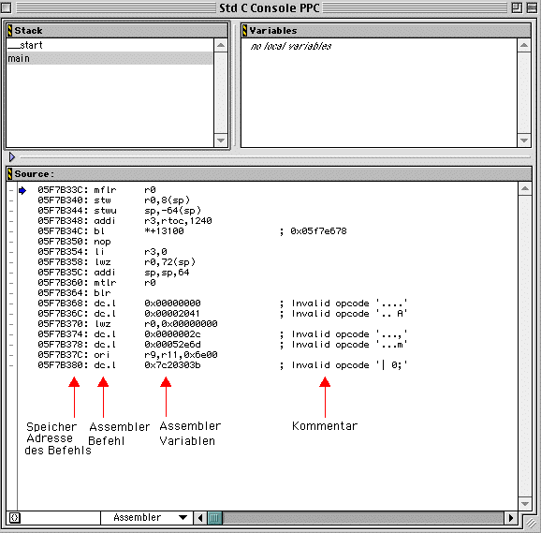This screenshot has height=533, width=541.
Task: Click Stack pane down scroll arrow
Action: click(221, 141)
